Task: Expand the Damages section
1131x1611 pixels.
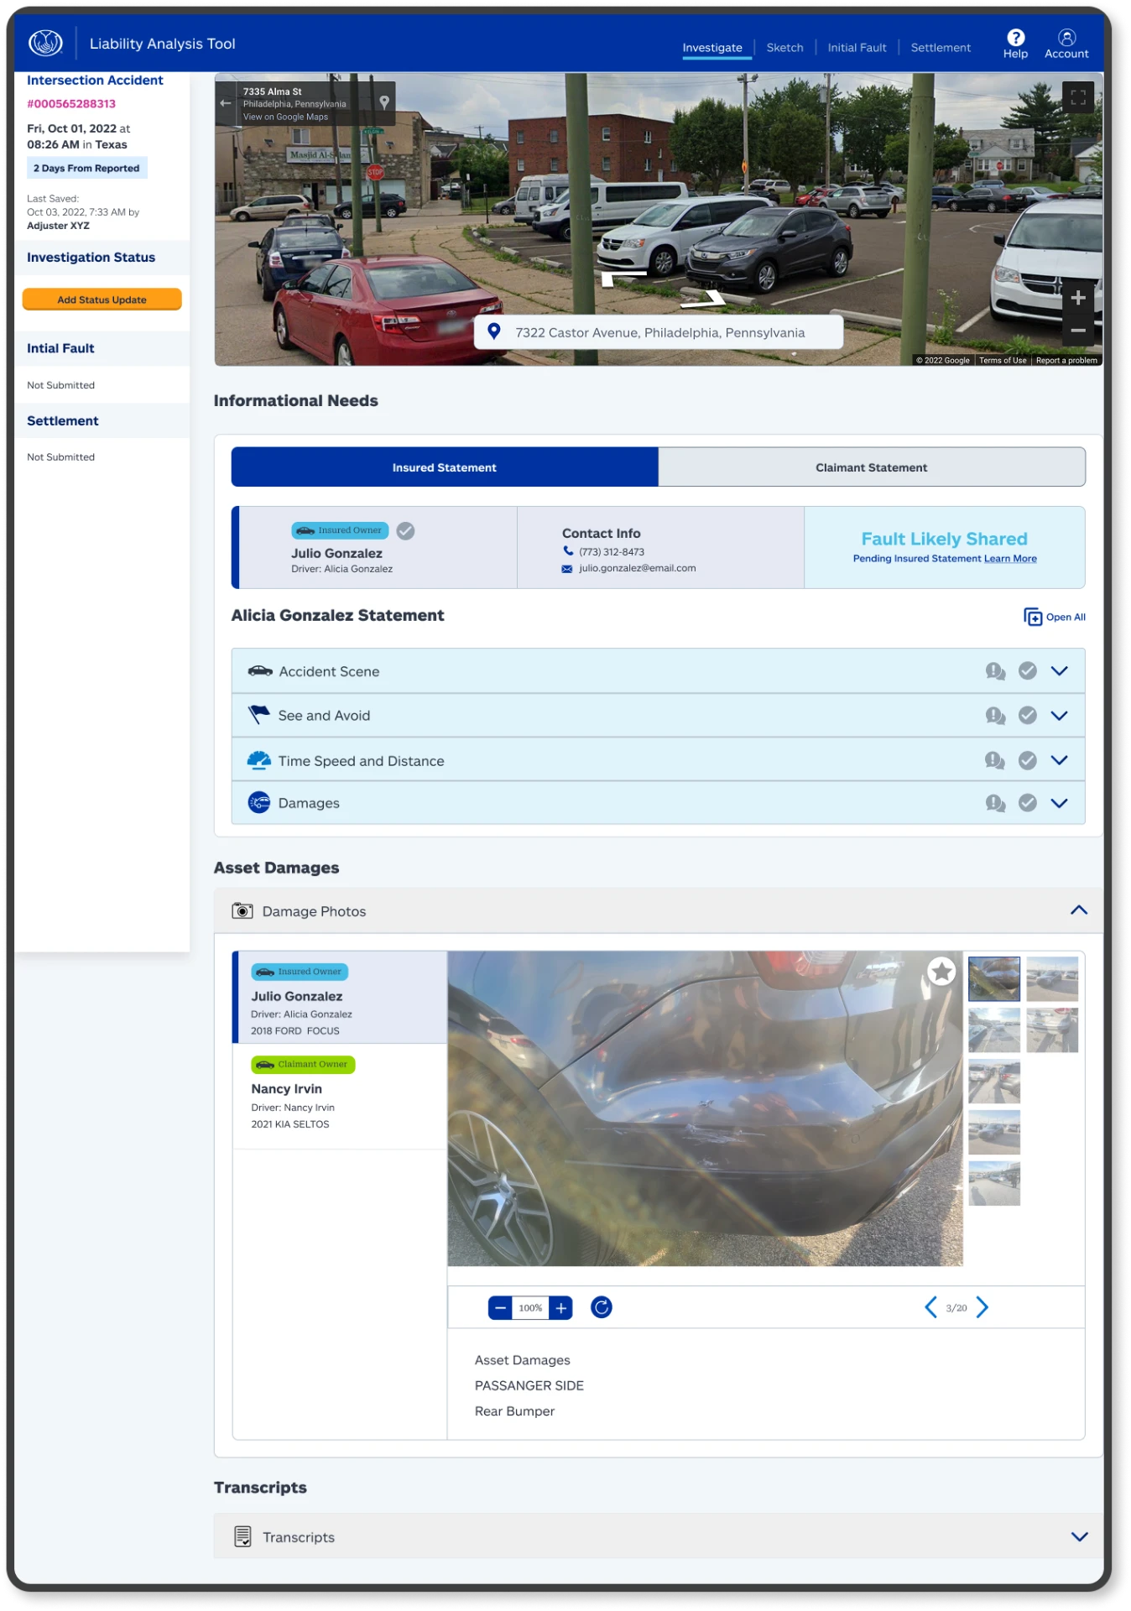Action: 1060,803
